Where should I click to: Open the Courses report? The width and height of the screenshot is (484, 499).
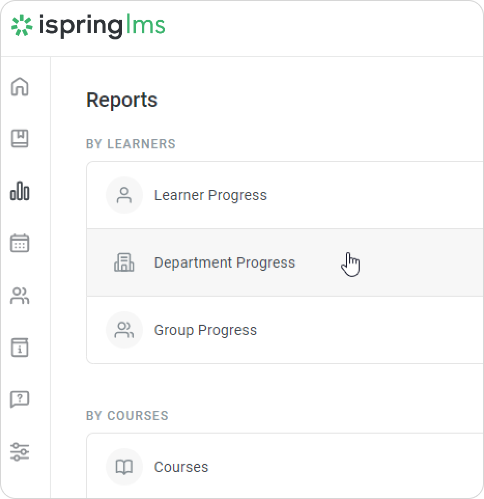pyautogui.click(x=181, y=467)
